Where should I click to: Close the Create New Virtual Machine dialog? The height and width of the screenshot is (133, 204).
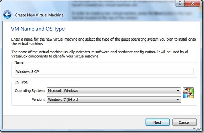[x=192, y=3]
